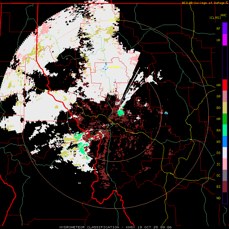Click the green rain echo near radar center

[x=121, y=113]
